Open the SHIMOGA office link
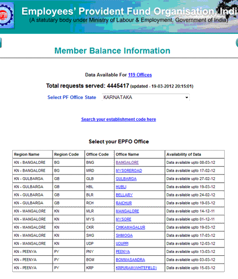Image resolution: width=238 pixels, height=279 pixels. [x=124, y=235]
